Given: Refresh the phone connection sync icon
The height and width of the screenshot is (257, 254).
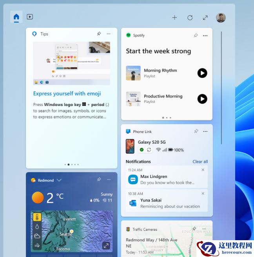Looking at the screenshot, I should pos(149,150).
